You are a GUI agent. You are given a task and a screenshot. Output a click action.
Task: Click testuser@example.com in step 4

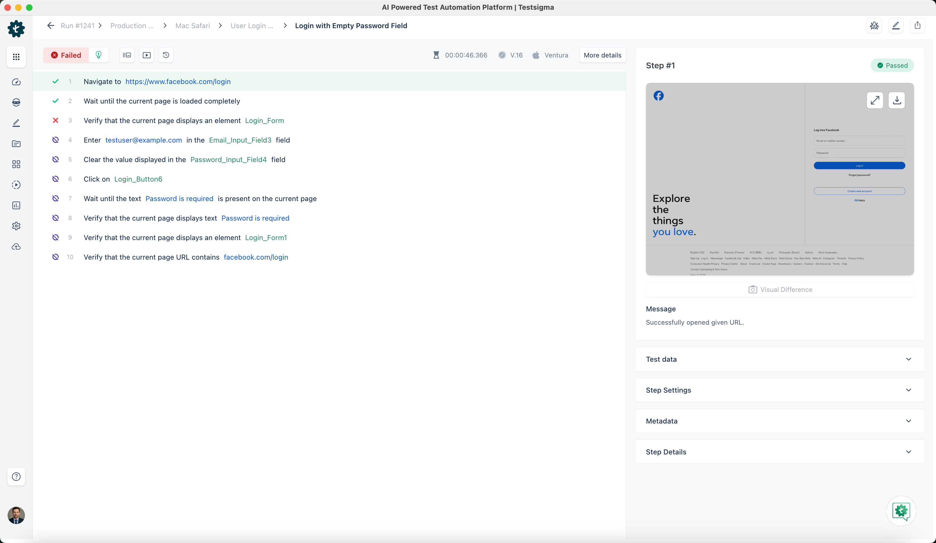(x=143, y=140)
